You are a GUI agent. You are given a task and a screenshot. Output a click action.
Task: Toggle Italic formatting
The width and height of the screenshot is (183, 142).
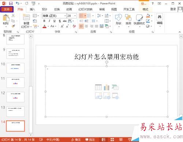click(49, 21)
